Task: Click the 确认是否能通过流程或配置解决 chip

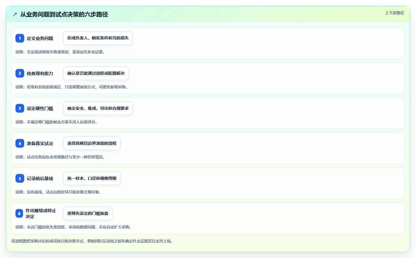Action: click(96, 73)
